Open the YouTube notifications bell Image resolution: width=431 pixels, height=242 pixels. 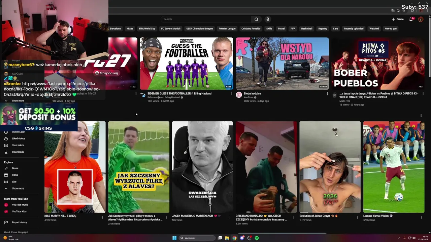(411, 19)
